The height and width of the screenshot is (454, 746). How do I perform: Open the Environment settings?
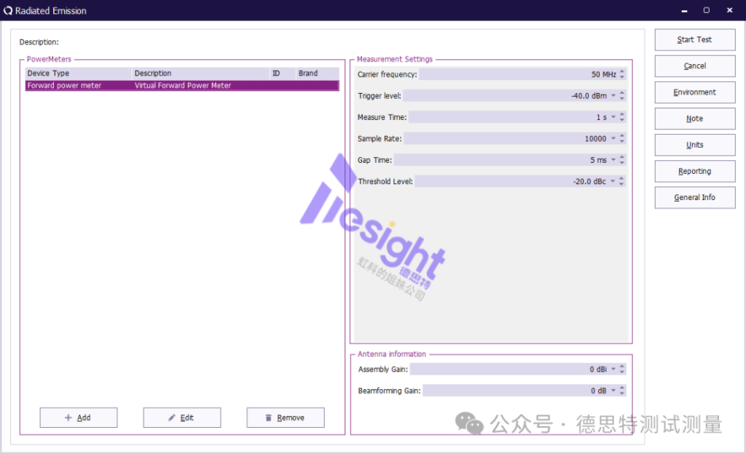coord(694,92)
